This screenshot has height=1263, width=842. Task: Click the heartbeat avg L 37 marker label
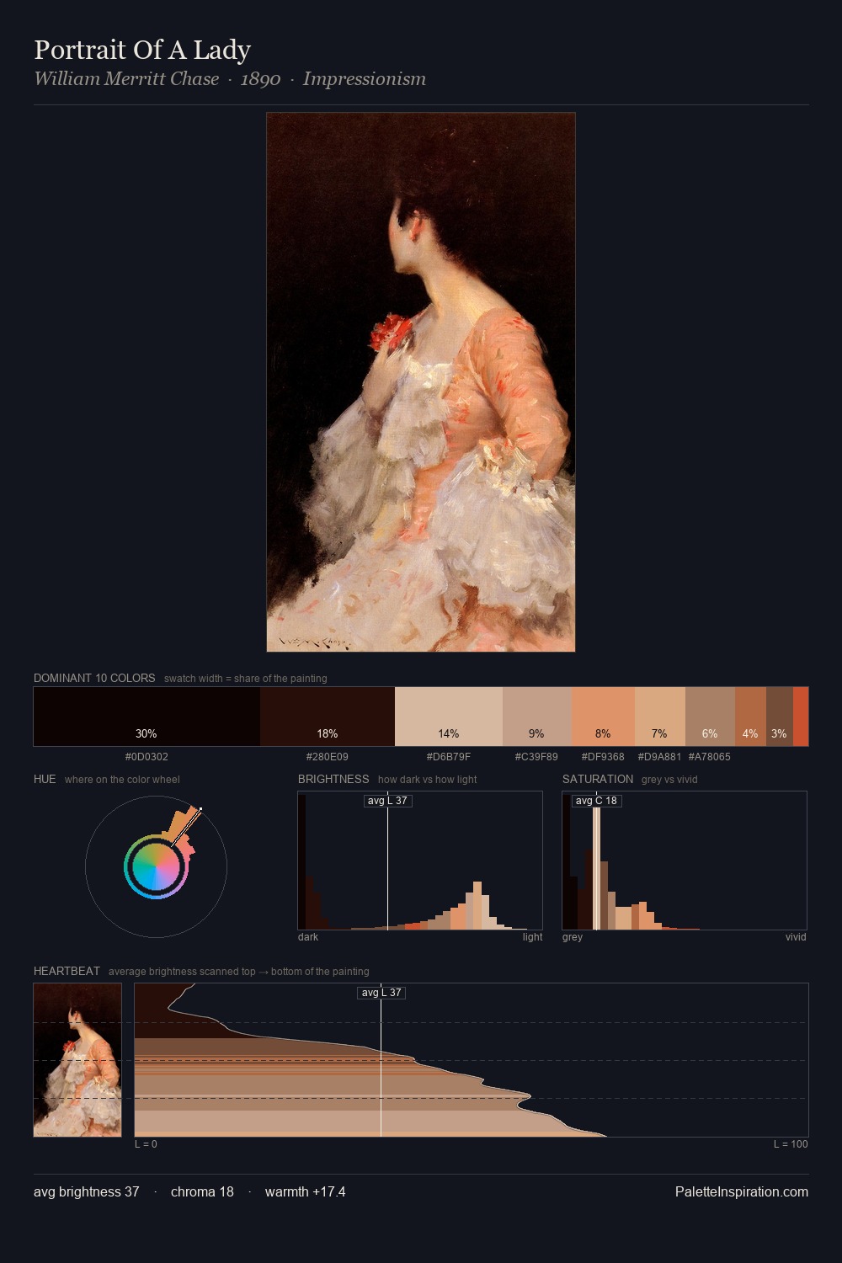tap(381, 993)
